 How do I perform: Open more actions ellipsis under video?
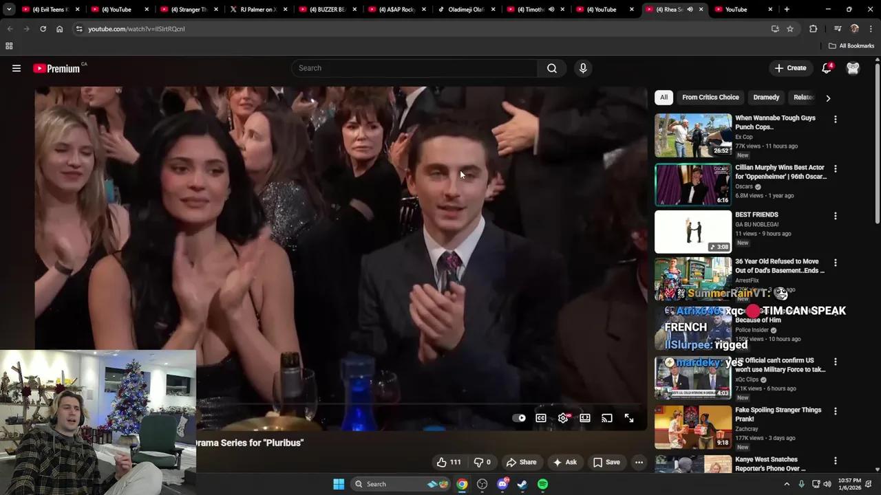(639, 462)
